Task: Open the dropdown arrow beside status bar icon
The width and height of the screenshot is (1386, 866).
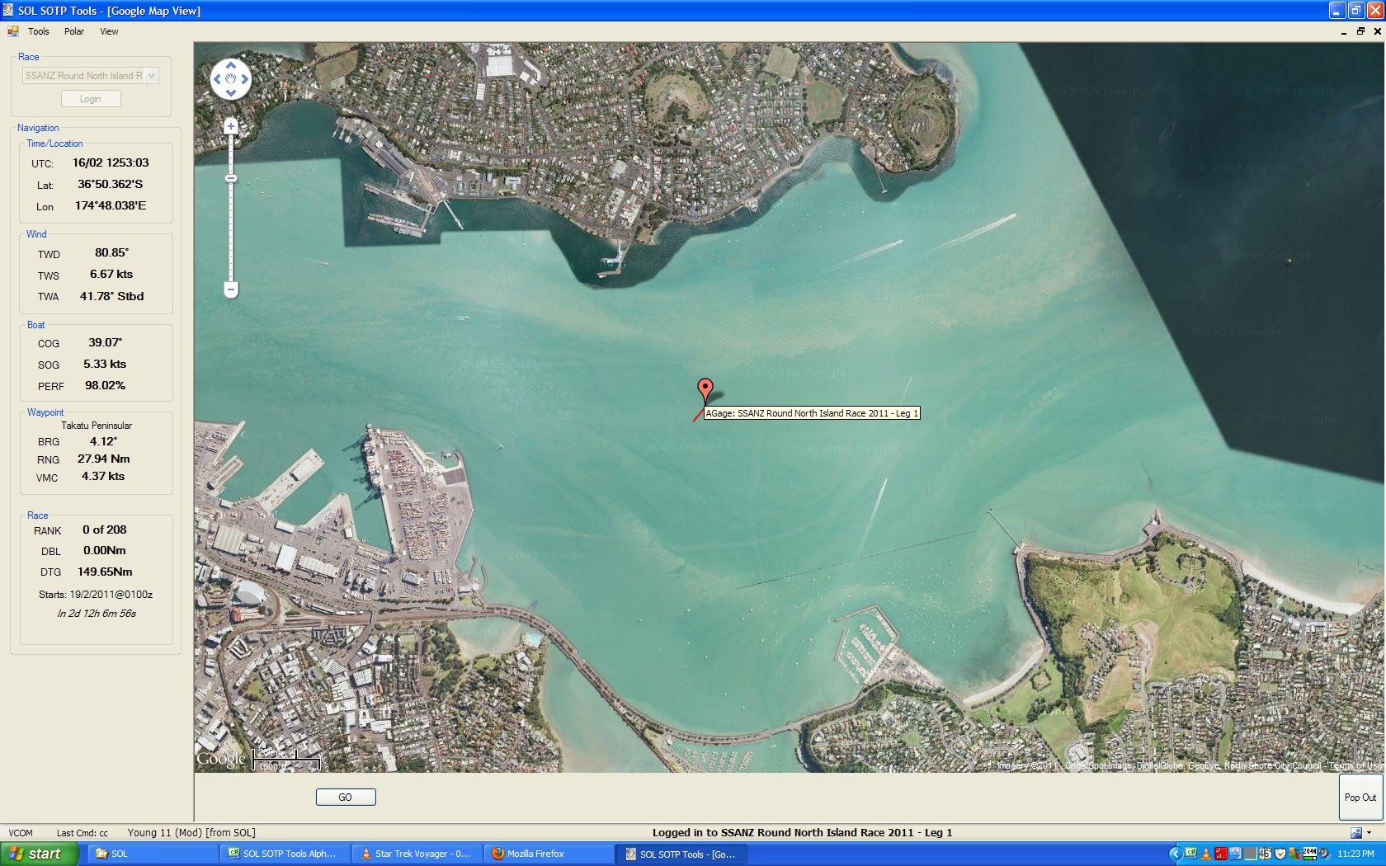Action: [1369, 832]
